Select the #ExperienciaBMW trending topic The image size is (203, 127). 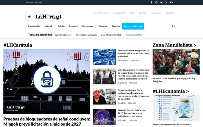point(134,35)
